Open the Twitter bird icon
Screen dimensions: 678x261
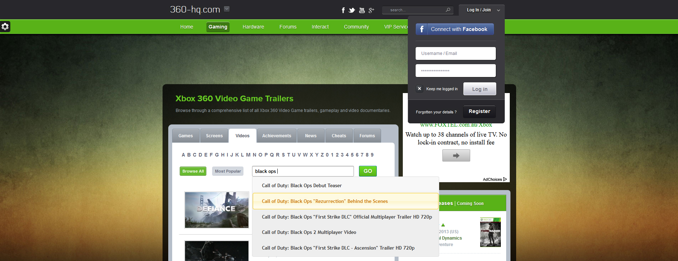tap(352, 10)
